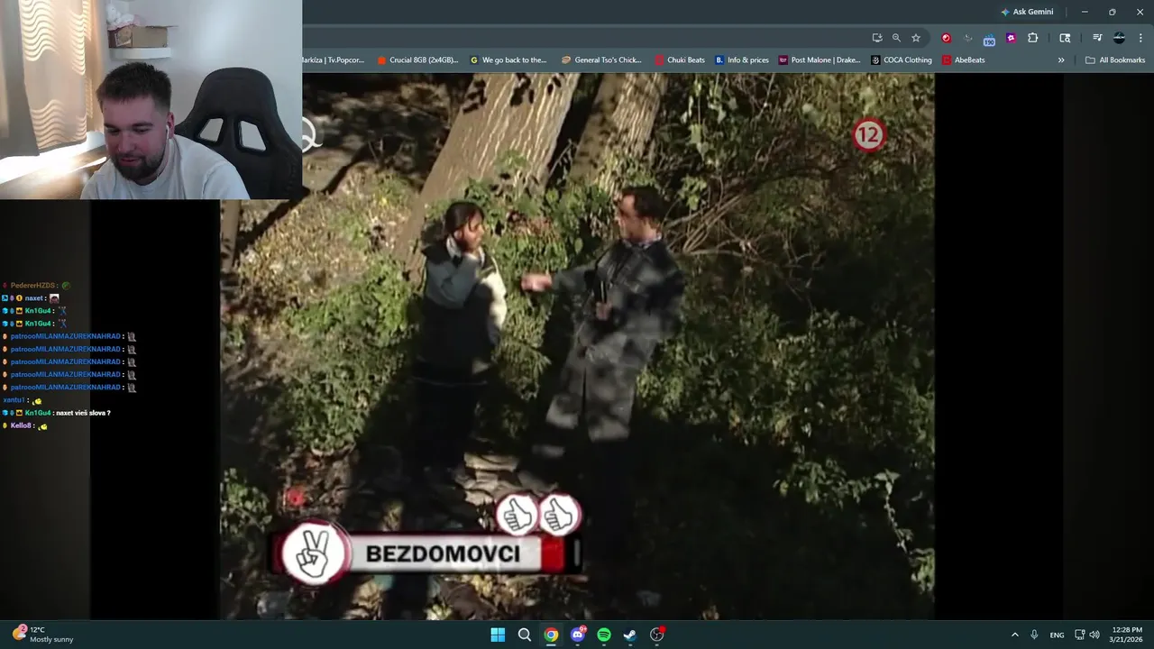Viewport: 1154px width, 649px height.
Task: Click the BEZDOMOVCI caption banner in video
Action: (427, 553)
